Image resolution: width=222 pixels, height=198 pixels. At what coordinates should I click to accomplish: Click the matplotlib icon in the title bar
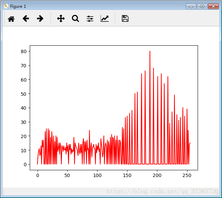pyautogui.click(x=6, y=6)
